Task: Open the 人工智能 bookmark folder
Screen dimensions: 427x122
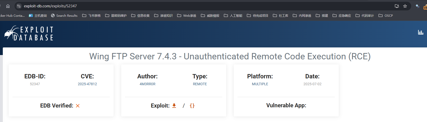Action: click(233, 15)
